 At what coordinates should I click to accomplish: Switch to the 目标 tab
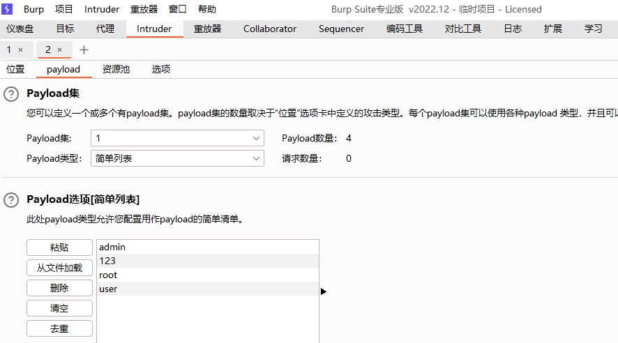pos(65,29)
